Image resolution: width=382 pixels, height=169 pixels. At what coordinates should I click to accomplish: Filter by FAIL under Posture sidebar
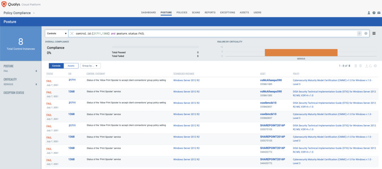(20, 71)
